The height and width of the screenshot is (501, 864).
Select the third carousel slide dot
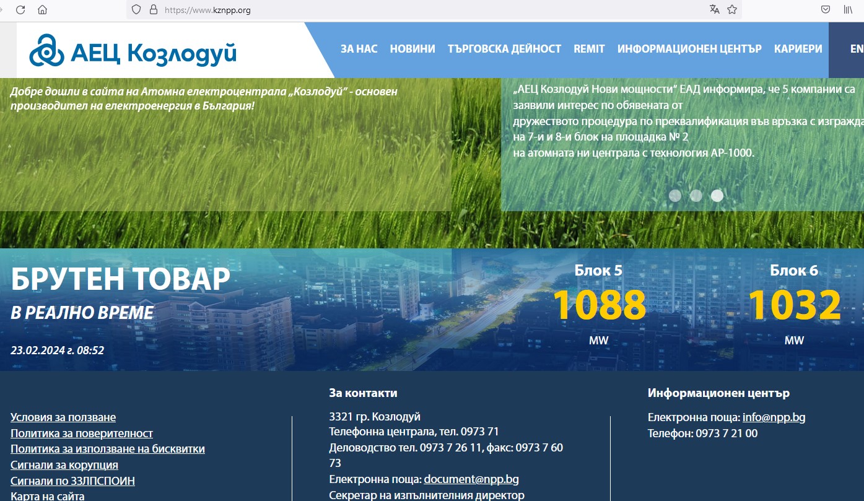[717, 196]
